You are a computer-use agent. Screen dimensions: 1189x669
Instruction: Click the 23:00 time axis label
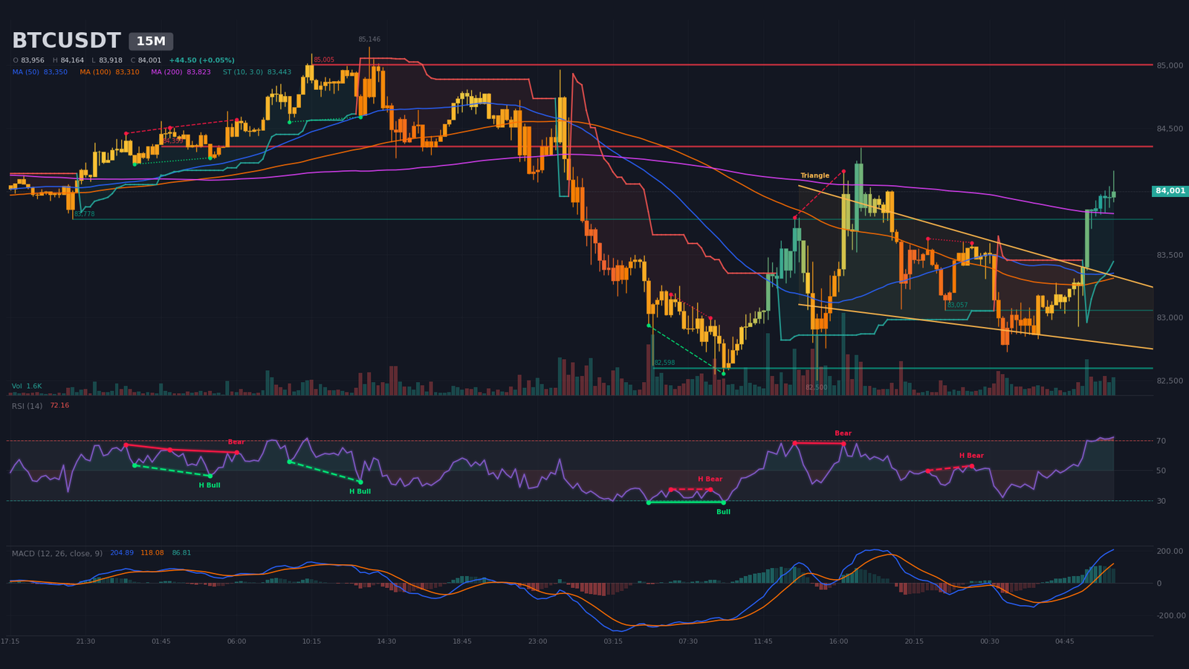coord(537,641)
